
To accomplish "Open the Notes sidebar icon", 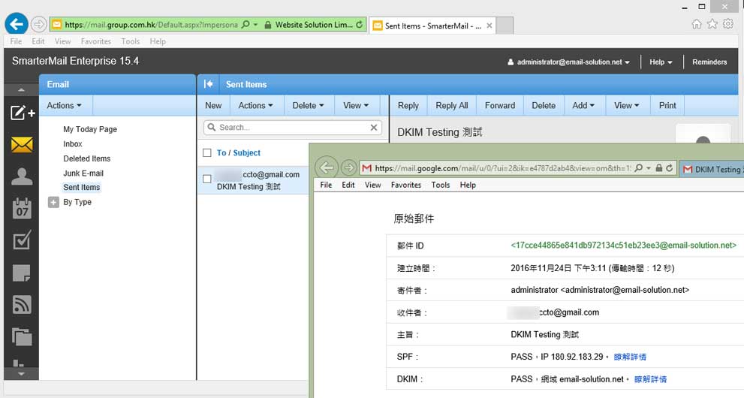I will [22, 273].
